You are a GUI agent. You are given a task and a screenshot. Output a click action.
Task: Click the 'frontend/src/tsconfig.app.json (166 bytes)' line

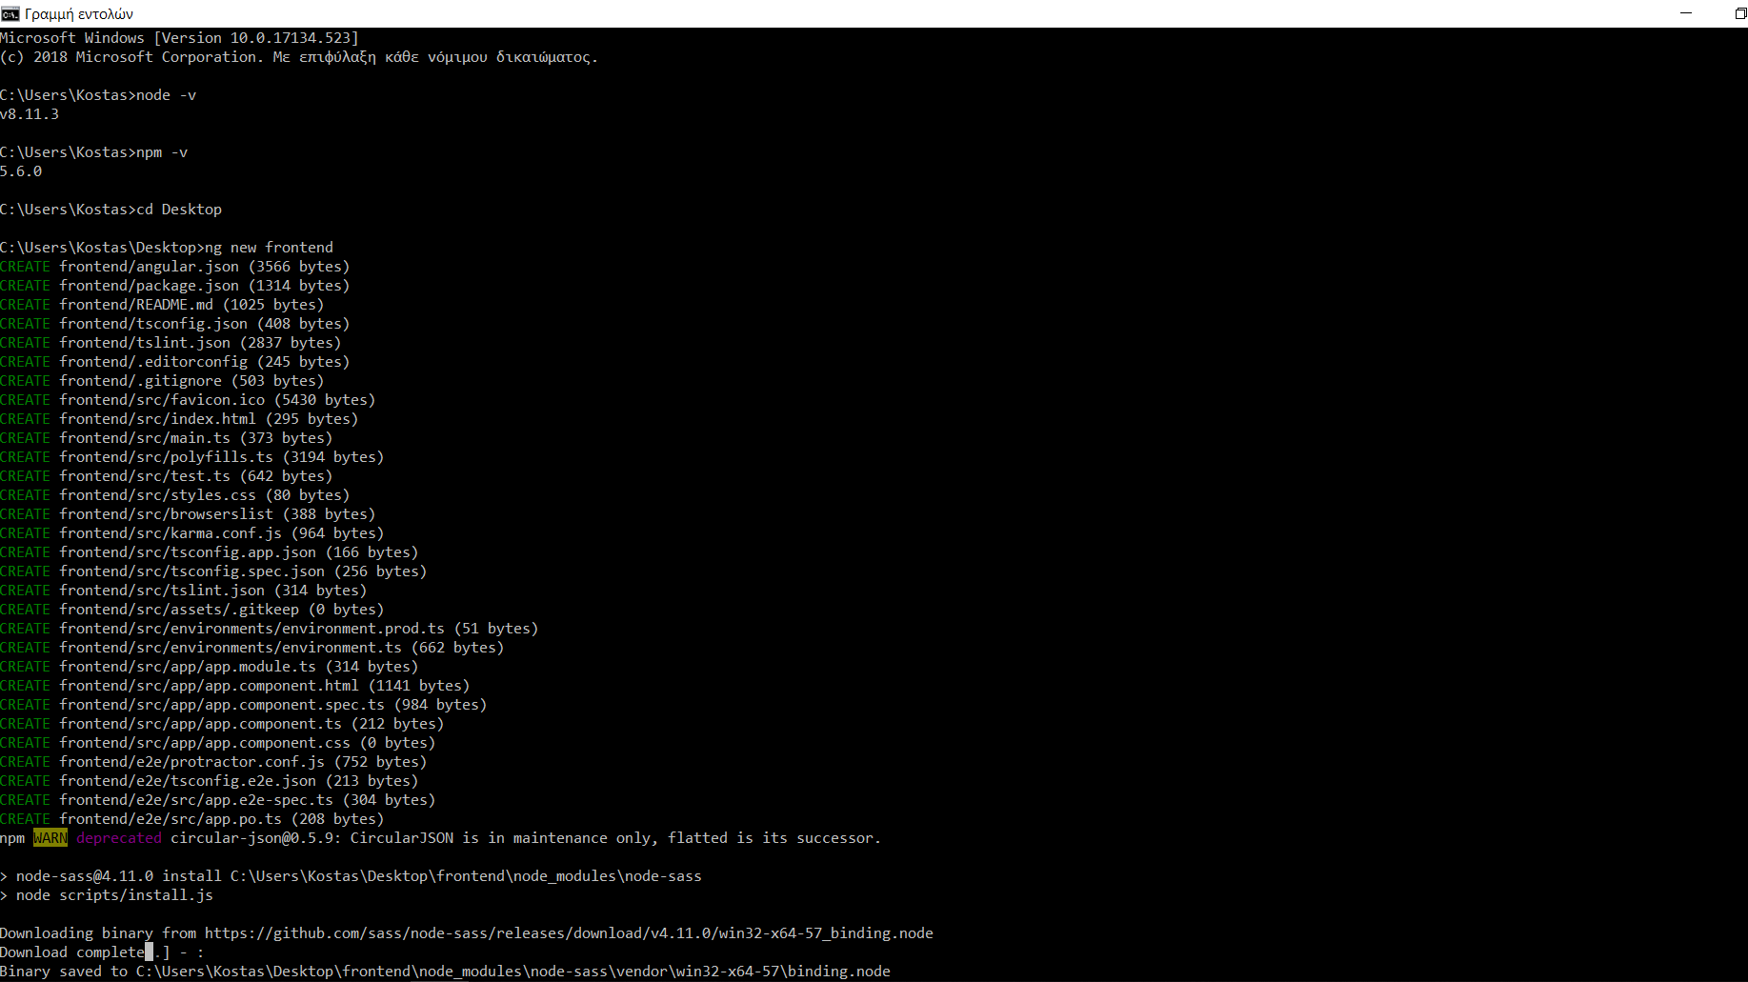[210, 552]
